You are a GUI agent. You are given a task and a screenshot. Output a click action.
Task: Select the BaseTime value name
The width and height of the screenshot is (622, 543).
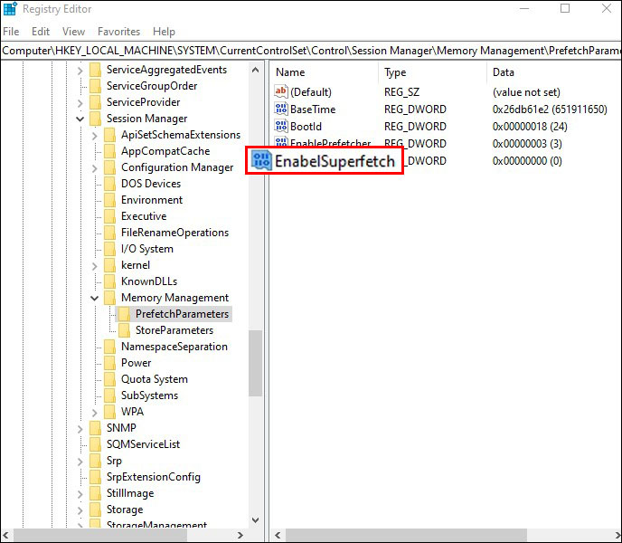pos(313,110)
